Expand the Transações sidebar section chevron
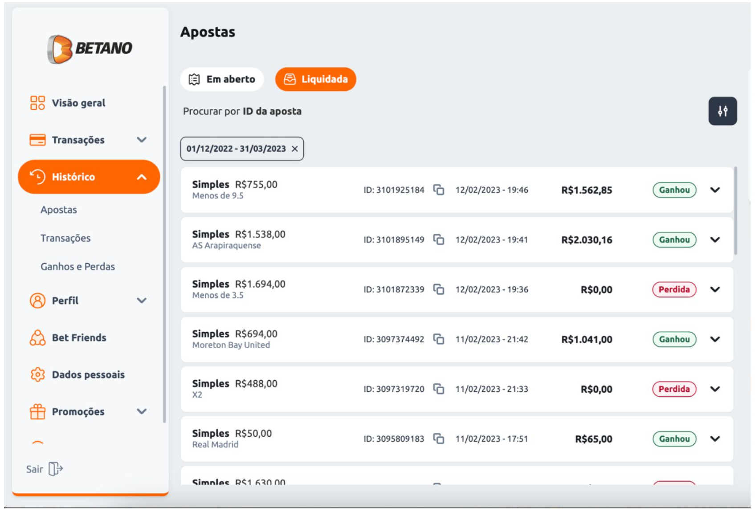The width and height of the screenshot is (755, 511). 142,140
